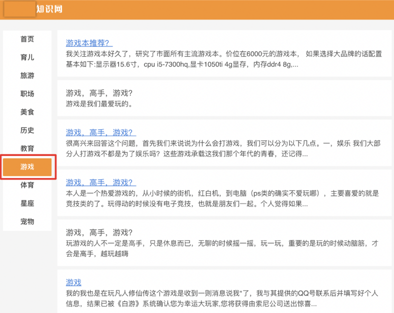Open the 首页 sidebar item

(x=27, y=39)
